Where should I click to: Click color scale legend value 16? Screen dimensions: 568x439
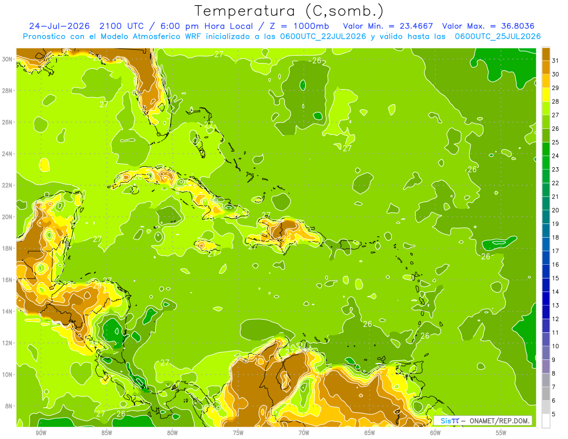[x=556, y=265]
